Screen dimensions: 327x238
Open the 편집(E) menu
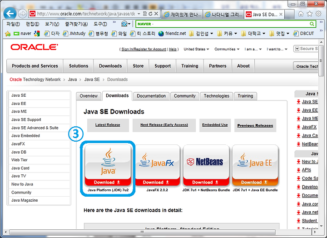pyautogui.click(x=32, y=24)
